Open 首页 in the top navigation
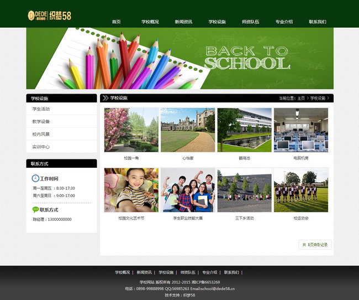The image size is (359, 300). pos(116,22)
